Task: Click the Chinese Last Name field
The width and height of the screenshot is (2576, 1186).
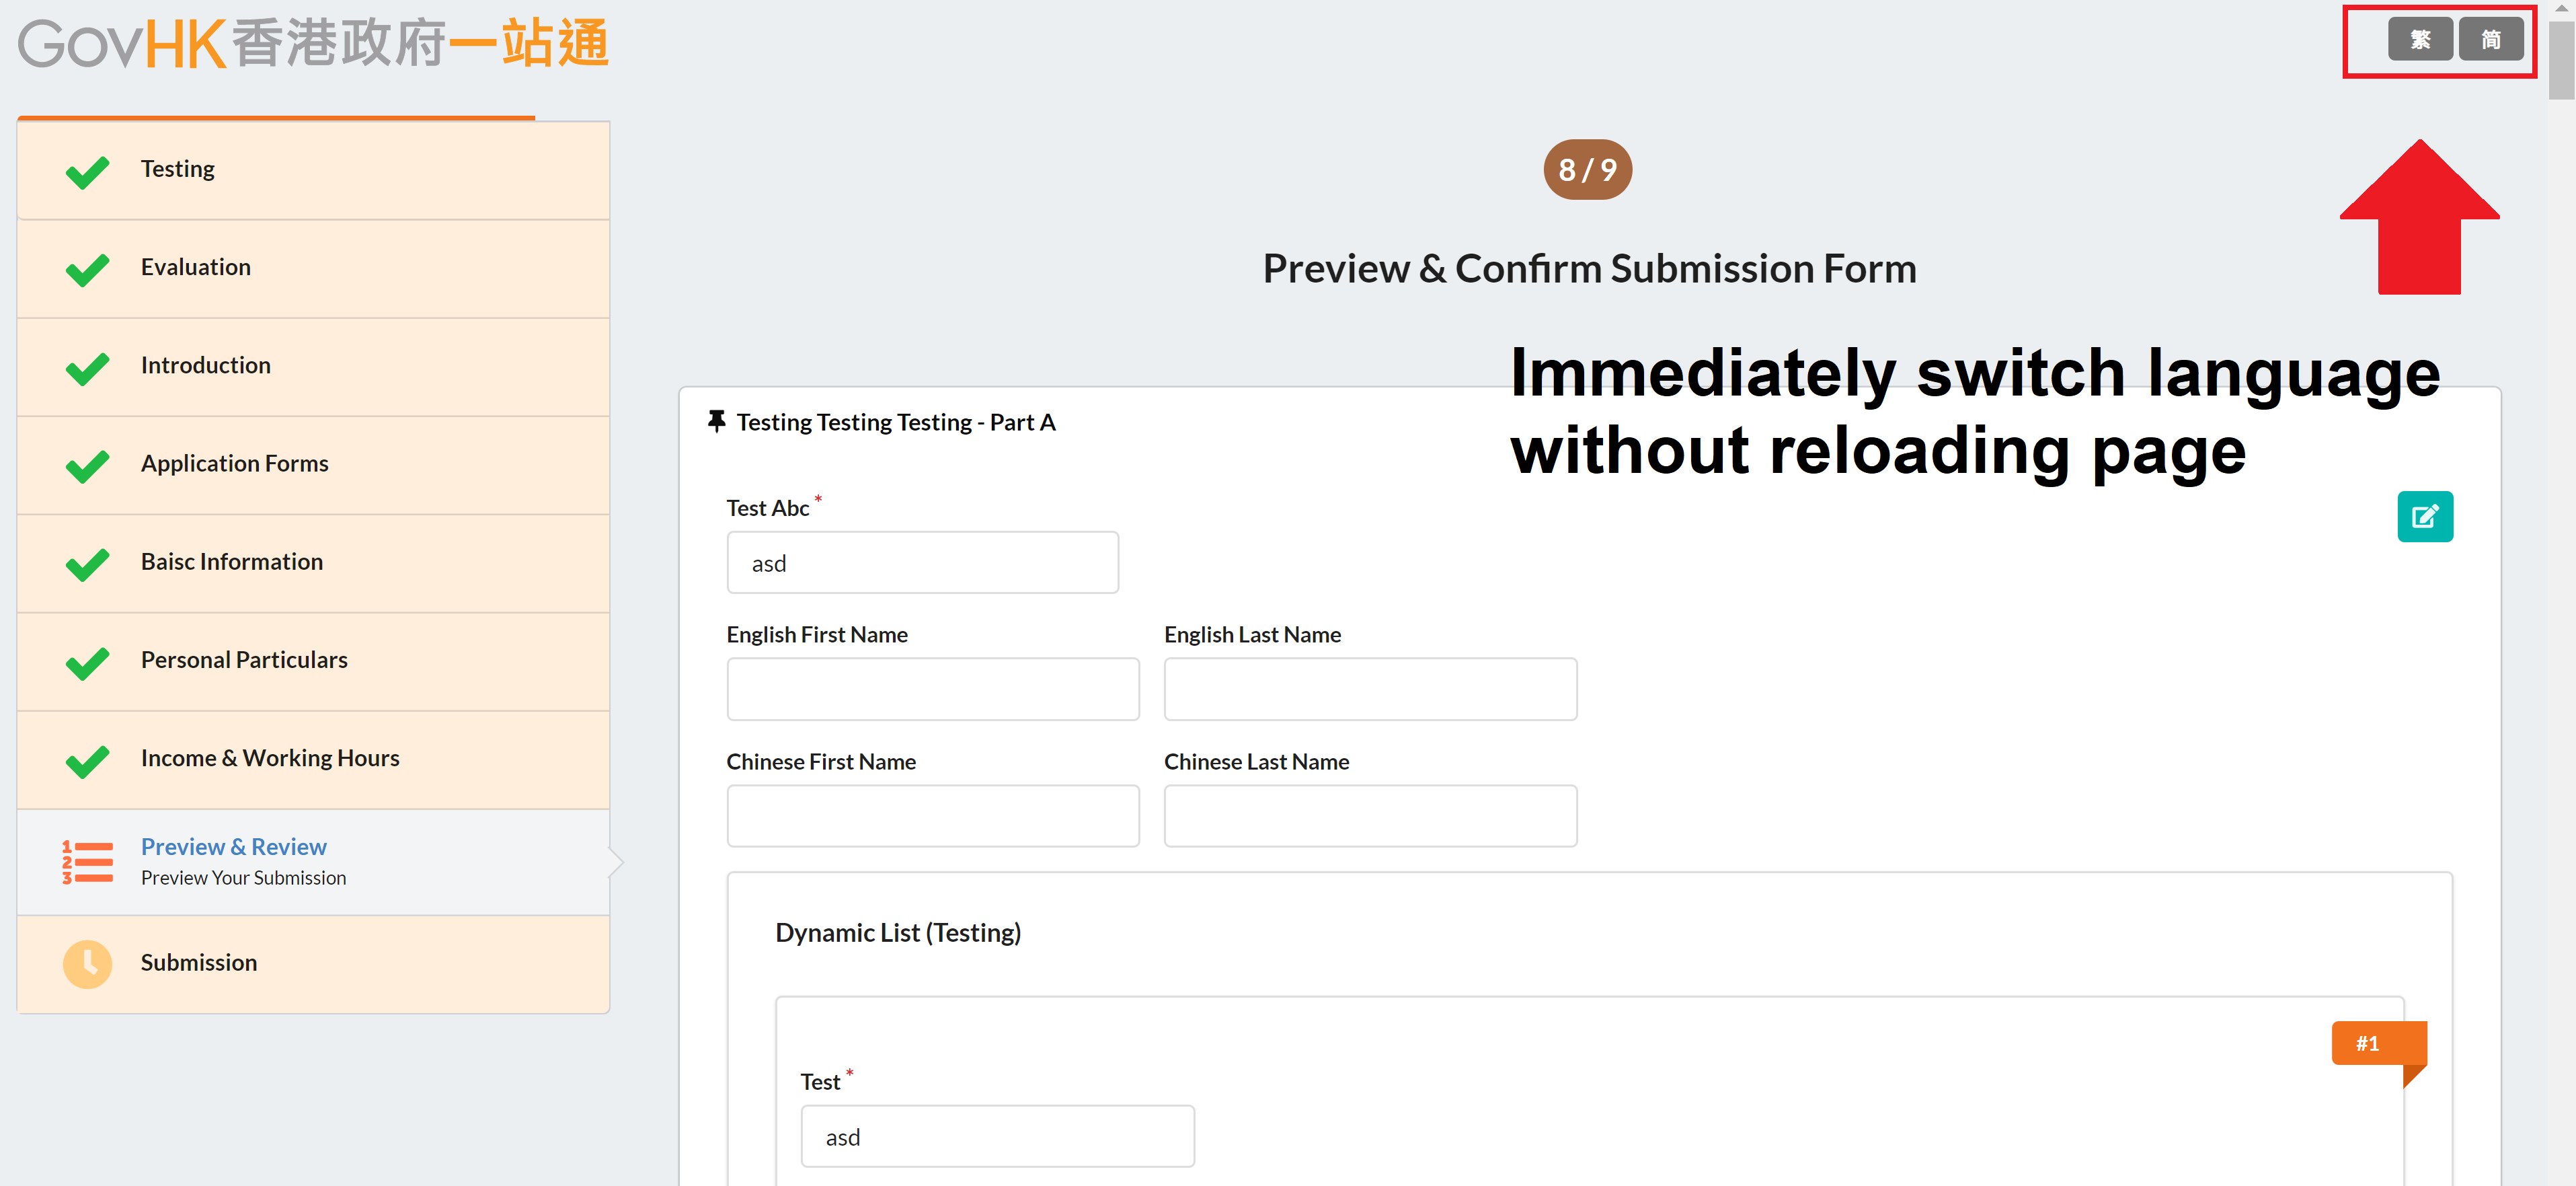Action: coord(1370,816)
